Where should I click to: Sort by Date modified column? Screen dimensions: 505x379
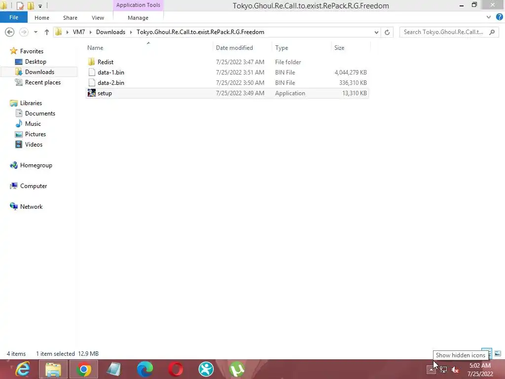pos(234,48)
